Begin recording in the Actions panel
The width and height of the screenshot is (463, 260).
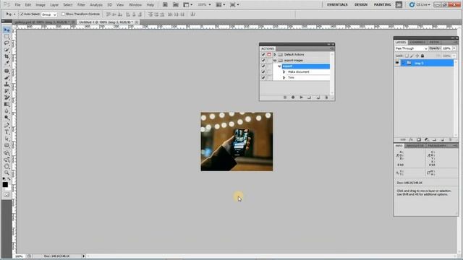pyautogui.click(x=293, y=97)
